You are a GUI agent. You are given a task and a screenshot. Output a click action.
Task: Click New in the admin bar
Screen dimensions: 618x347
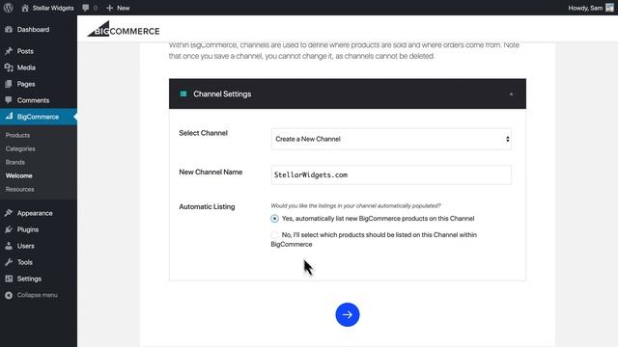(x=124, y=8)
